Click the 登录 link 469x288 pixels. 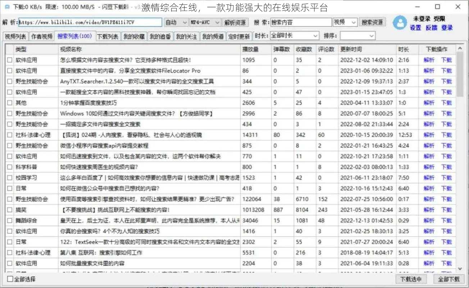(x=447, y=28)
